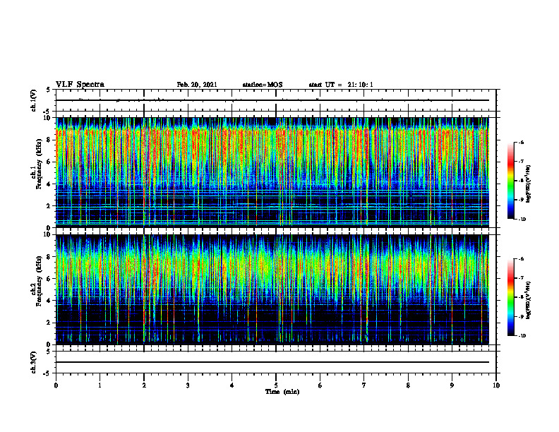Click inside the ch.2 spectrogram panel
559x432 pixels.
click(272, 289)
